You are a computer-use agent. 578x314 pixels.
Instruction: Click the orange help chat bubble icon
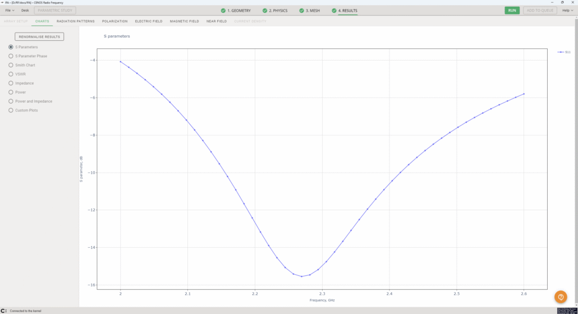[x=560, y=297]
